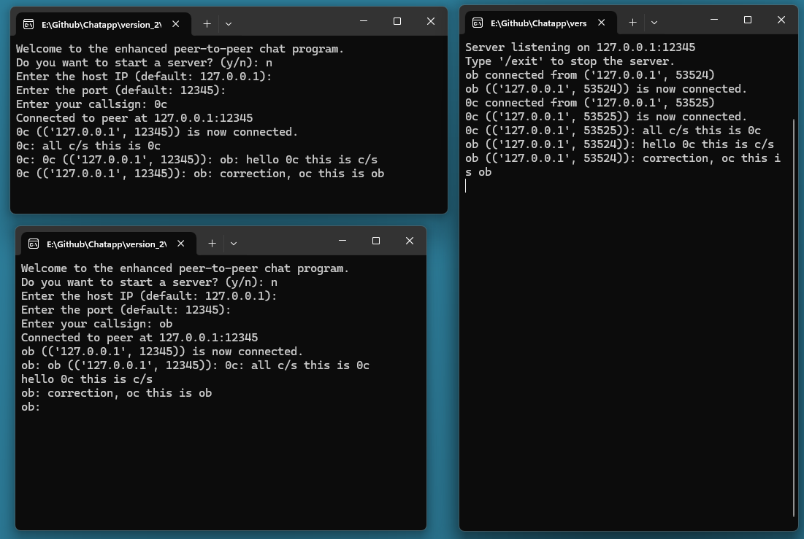Select the Chatapp tab in the server terminal
The width and height of the screenshot is (804, 539).
point(538,23)
